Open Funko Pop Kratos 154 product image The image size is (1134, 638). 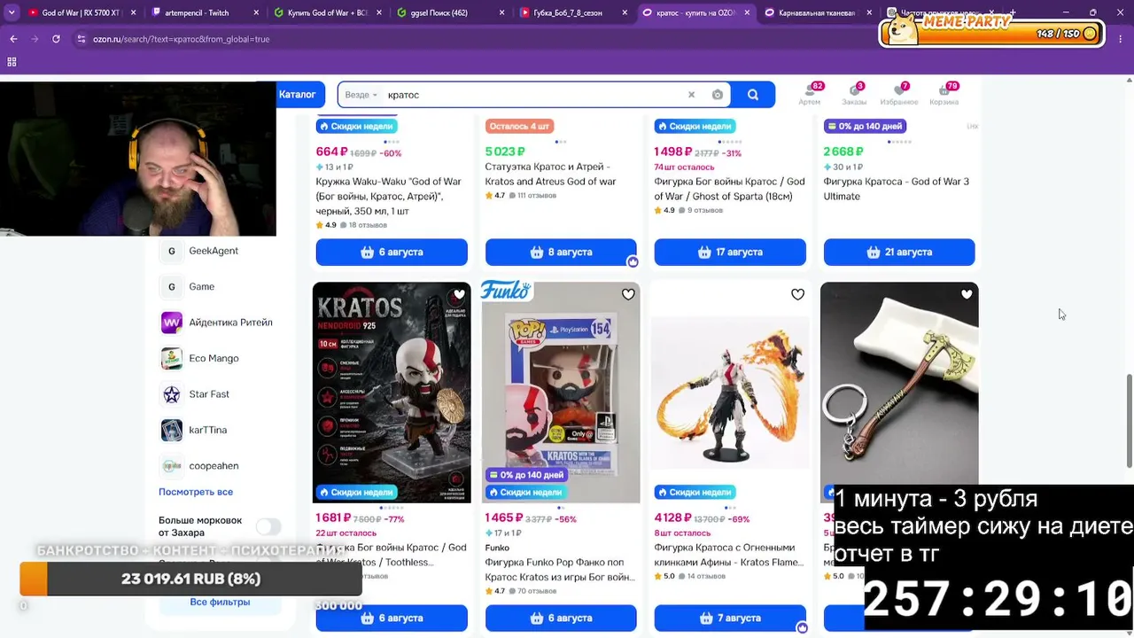[x=561, y=393]
